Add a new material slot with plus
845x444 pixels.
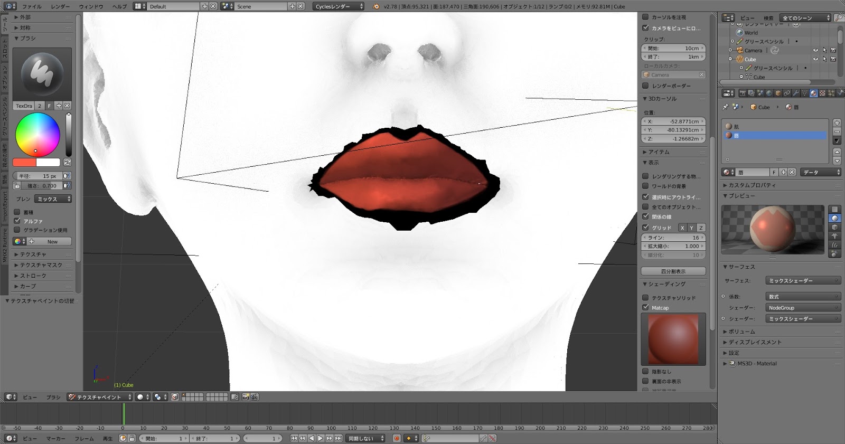(x=837, y=123)
